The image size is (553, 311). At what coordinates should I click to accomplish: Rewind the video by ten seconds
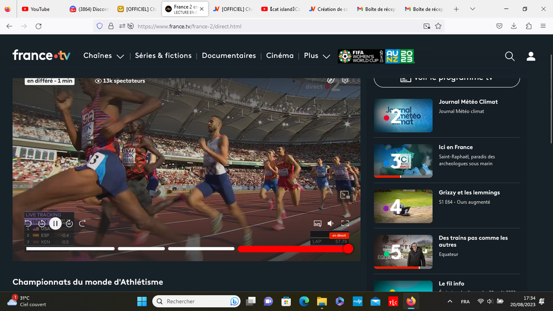[42, 223]
